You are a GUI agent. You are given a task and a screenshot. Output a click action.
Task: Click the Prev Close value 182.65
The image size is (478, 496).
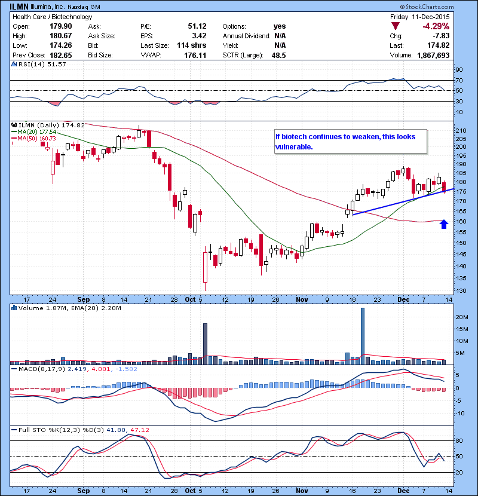(x=61, y=55)
